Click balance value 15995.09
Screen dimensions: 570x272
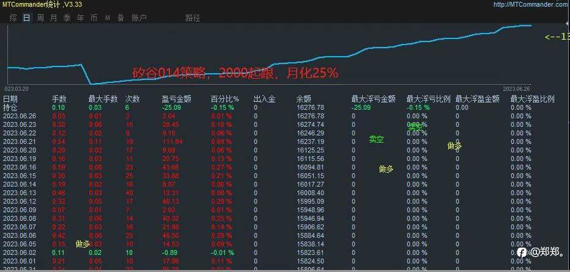310,201
